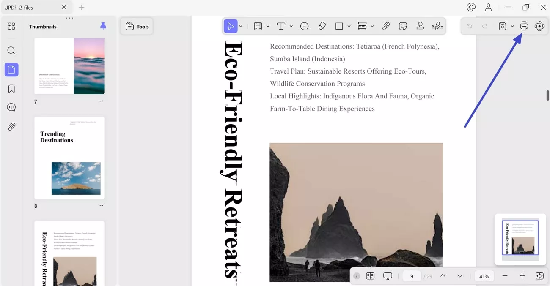This screenshot has width=550, height=286.
Task: Open the sticker tool
Action: pyautogui.click(x=403, y=26)
